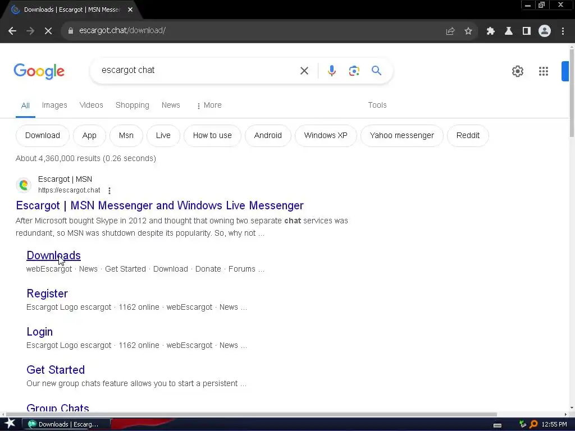
Task: Switch to the Videos tab
Action: click(x=91, y=105)
